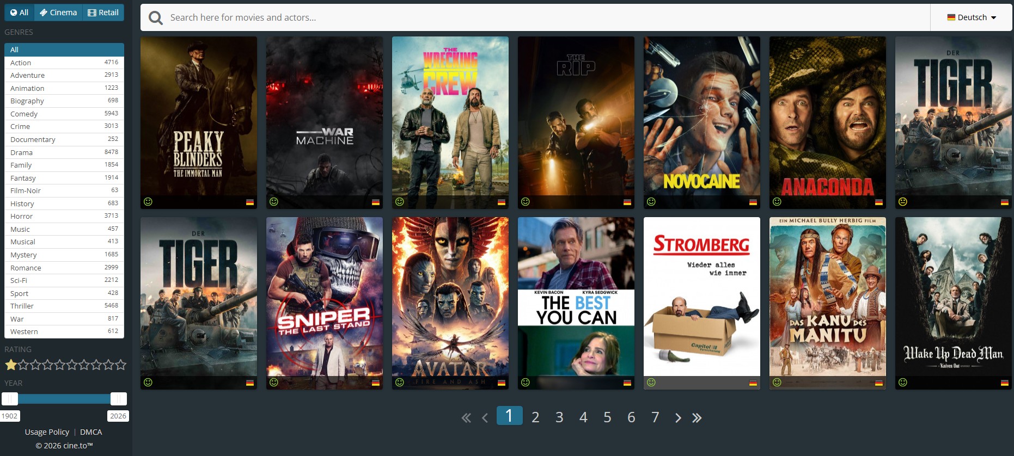The width and height of the screenshot is (1014, 456).
Task: Pick the Animation genre
Action: pyautogui.click(x=64, y=88)
